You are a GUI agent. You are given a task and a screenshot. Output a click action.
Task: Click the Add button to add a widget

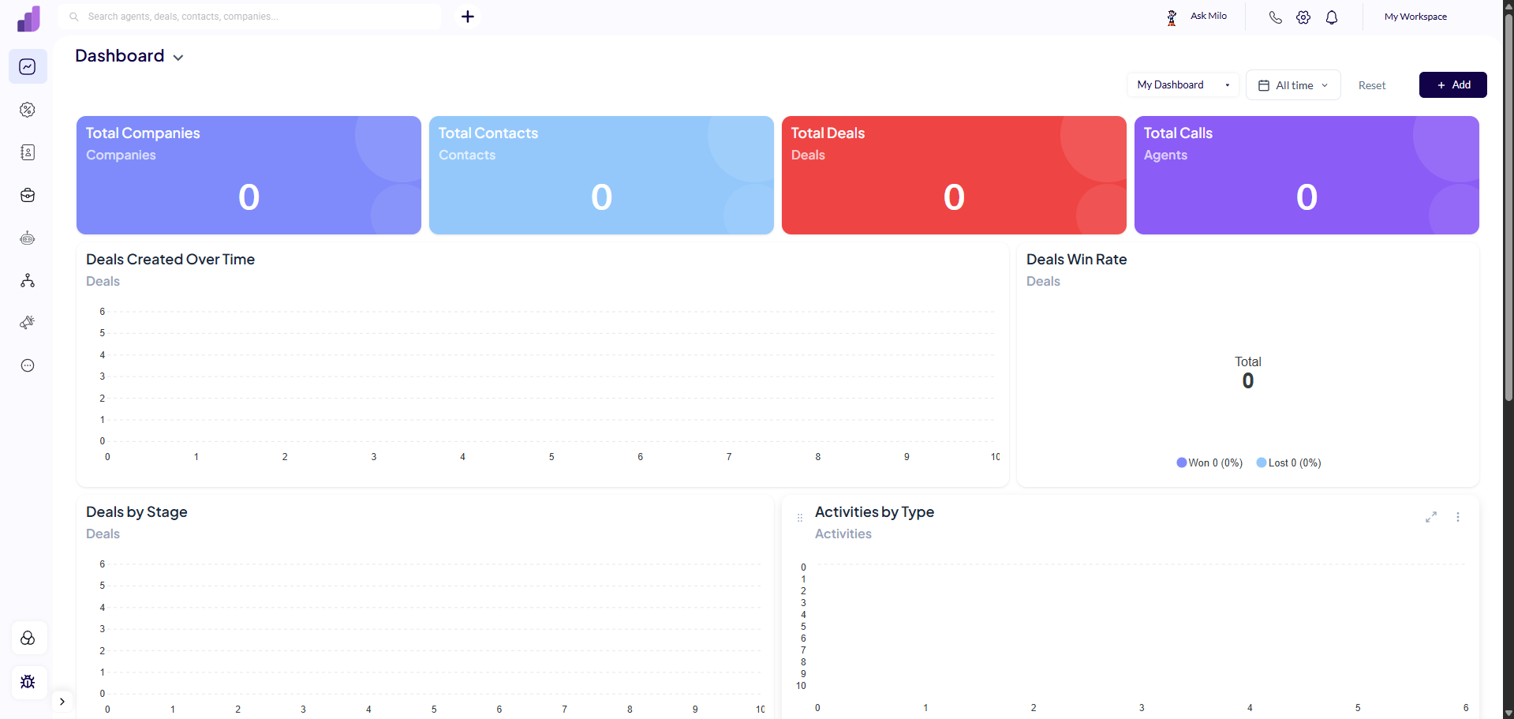1452,84
